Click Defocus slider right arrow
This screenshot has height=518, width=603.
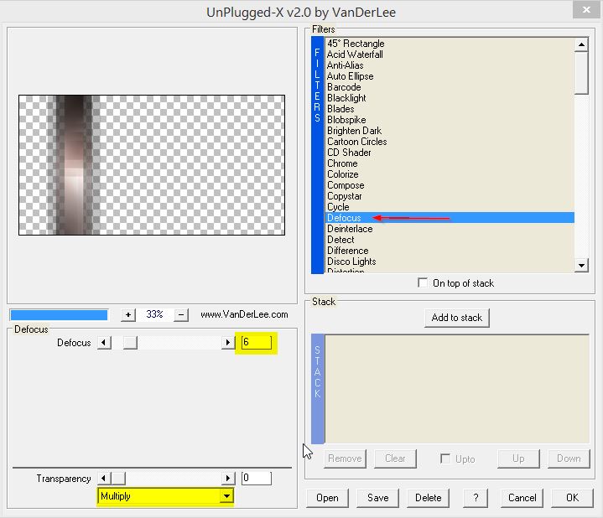click(228, 342)
